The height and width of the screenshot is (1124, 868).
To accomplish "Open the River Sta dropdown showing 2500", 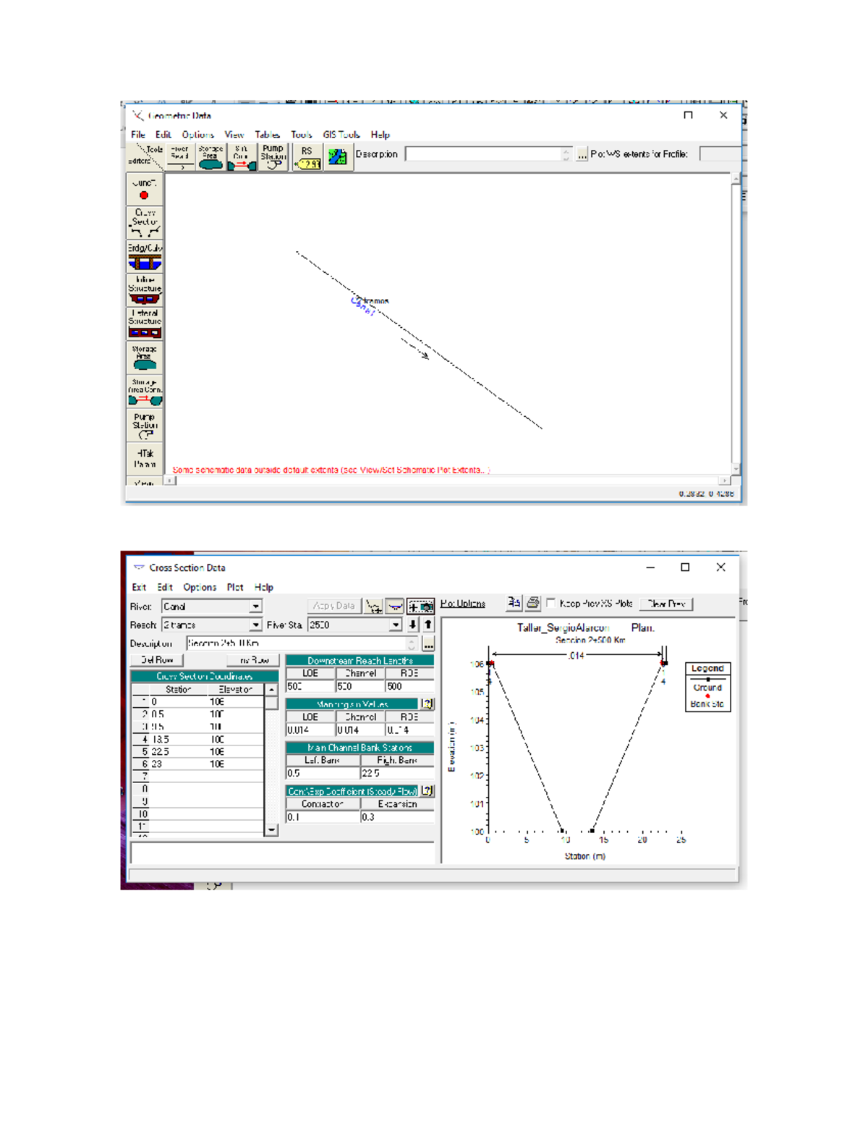I will (x=396, y=624).
